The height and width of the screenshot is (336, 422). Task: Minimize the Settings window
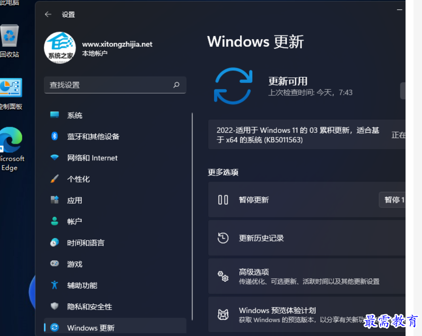400,10
